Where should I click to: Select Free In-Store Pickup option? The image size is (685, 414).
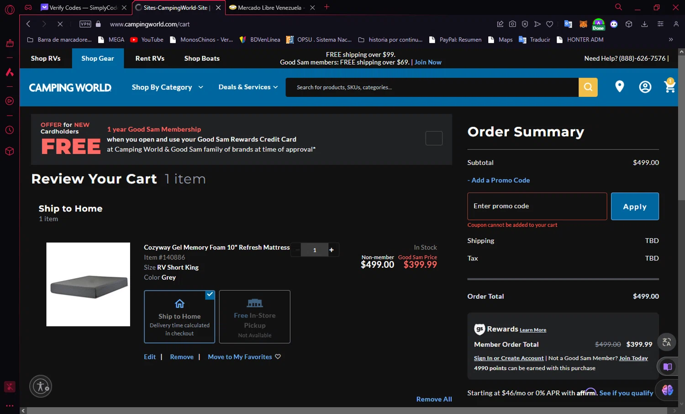click(255, 317)
